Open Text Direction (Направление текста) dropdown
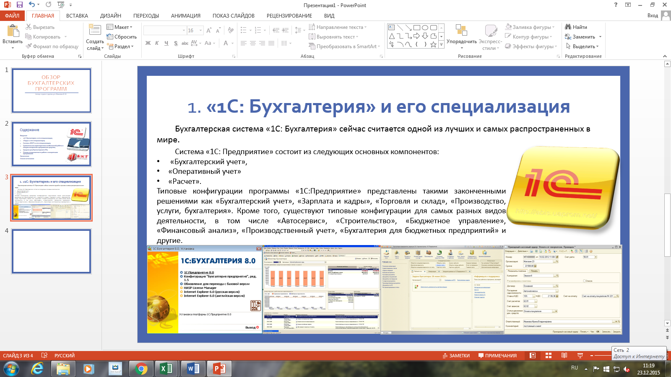Image resolution: width=671 pixels, height=377 pixels. (x=338, y=27)
